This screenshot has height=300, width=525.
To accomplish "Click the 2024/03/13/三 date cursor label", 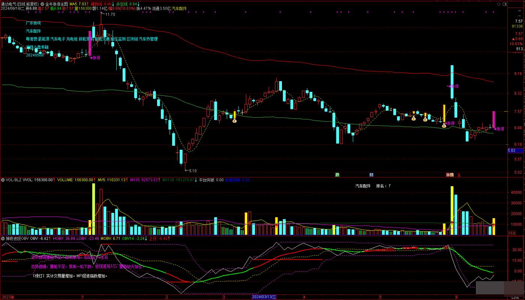I will (264, 297).
